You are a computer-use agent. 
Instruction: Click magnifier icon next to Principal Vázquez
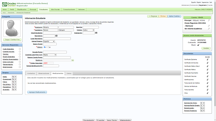(x=209, y=21)
